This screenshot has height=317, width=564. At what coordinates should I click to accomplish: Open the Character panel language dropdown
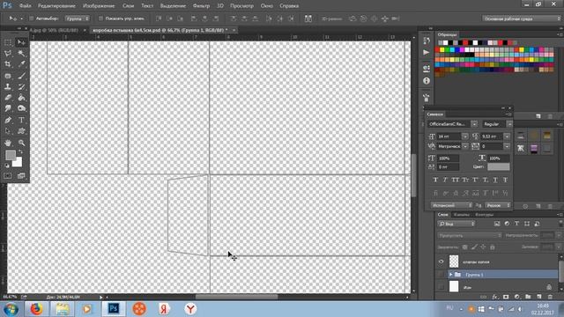pyautogui.click(x=452, y=205)
